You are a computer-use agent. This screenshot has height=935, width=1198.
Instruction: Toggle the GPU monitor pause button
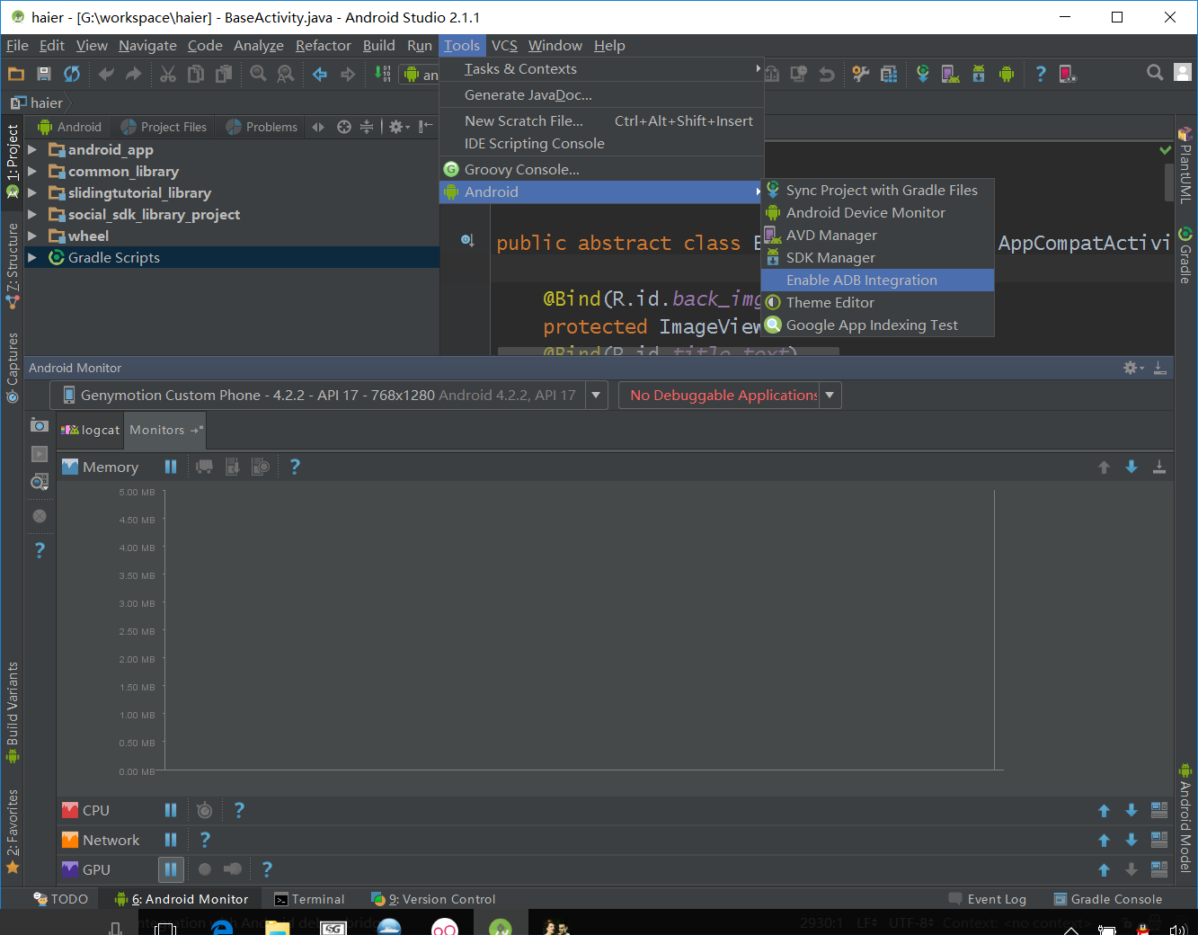coord(171,869)
